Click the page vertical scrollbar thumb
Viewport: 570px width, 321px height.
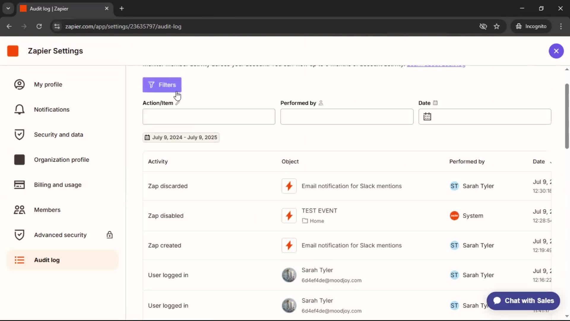pos(566,116)
